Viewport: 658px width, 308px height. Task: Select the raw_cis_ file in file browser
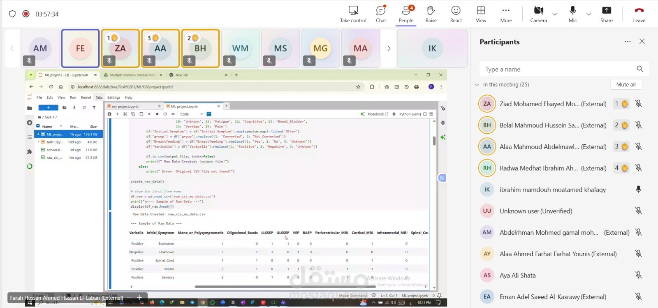69,157
